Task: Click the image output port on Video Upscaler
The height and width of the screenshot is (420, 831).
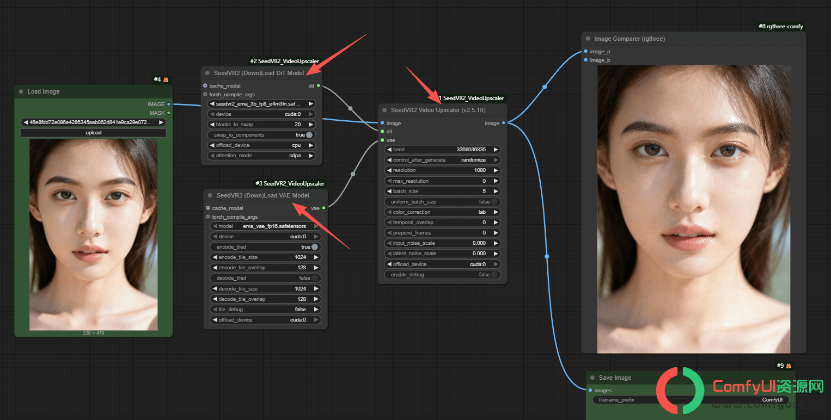Action: [504, 123]
